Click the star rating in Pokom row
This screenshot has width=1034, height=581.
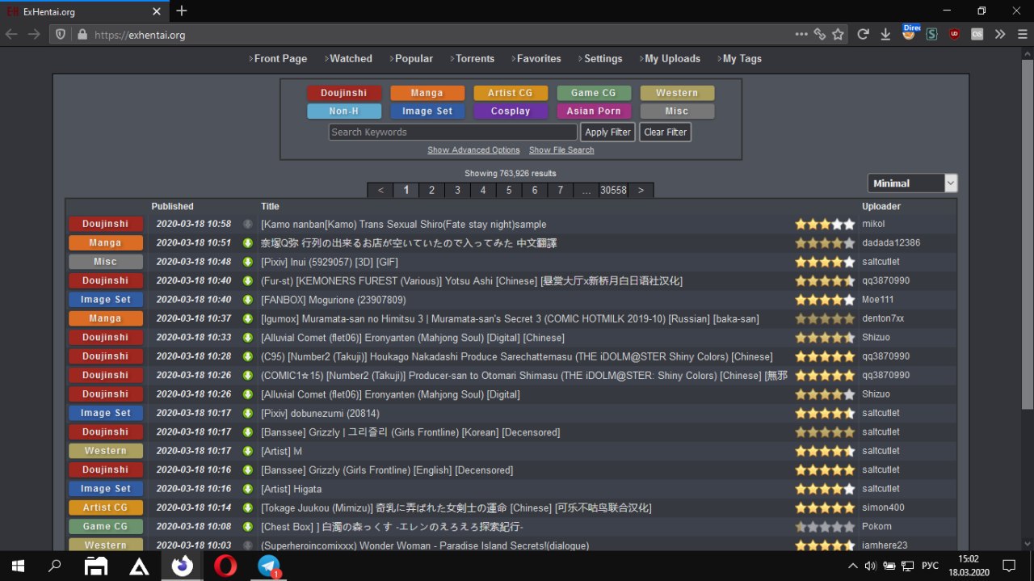[825, 527]
